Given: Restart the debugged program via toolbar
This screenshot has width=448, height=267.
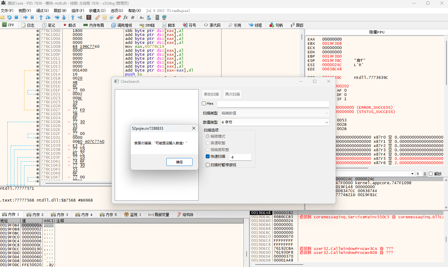Looking at the screenshot, I should coord(9,17).
